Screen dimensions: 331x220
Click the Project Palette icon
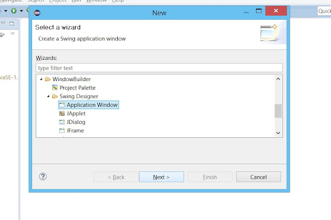coord(55,87)
